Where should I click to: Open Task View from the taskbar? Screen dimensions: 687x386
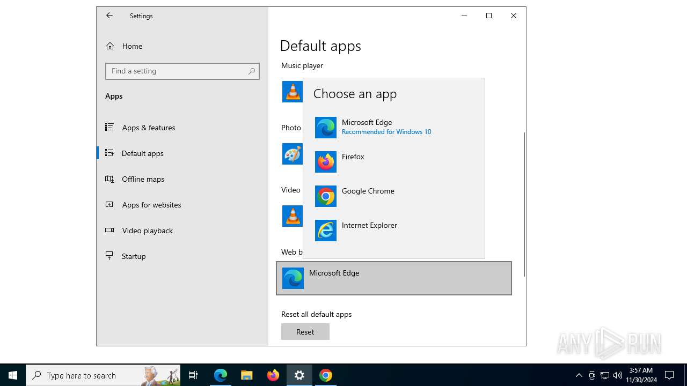click(x=193, y=375)
